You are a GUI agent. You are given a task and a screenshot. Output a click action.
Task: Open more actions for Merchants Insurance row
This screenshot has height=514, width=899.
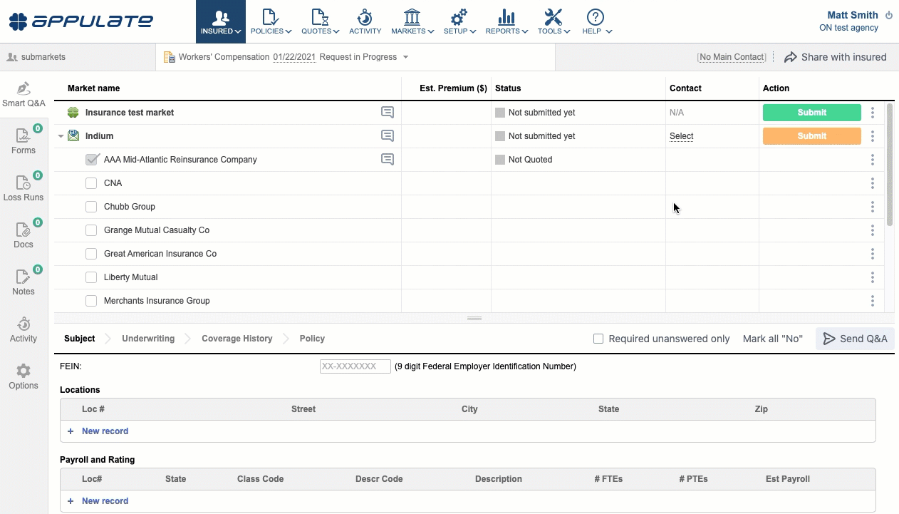[x=873, y=301]
